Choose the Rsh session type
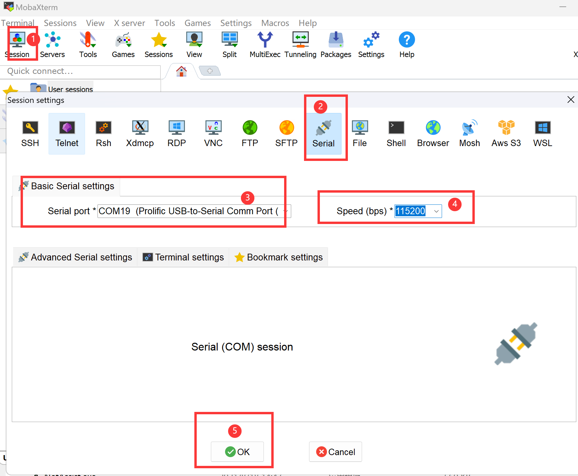This screenshot has width=578, height=476. coord(104,134)
